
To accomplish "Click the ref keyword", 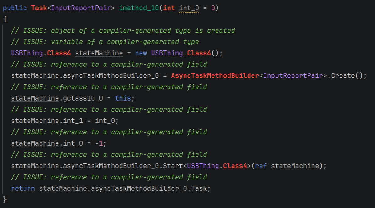I will pyautogui.click(x=261, y=166).
